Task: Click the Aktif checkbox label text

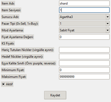Action: pyautogui.click(x=9, y=84)
